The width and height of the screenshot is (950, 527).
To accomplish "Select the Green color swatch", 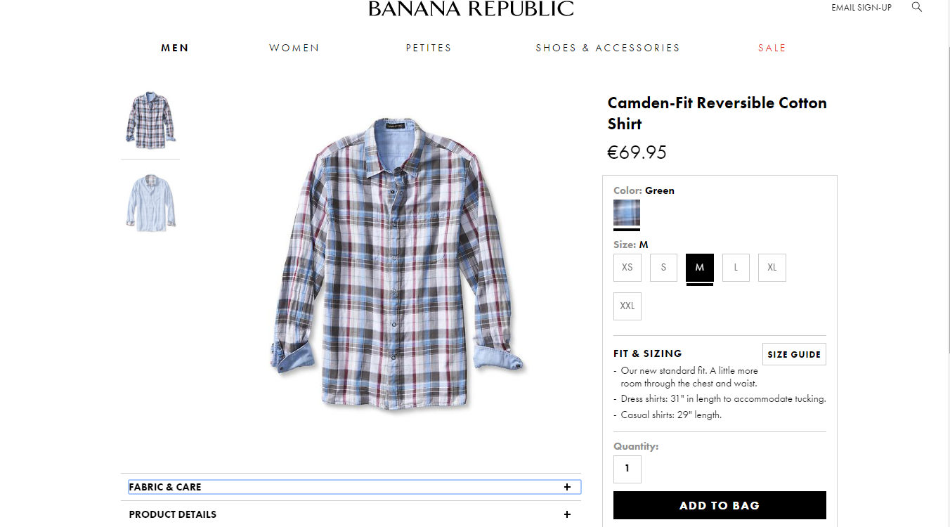I will tap(626, 212).
